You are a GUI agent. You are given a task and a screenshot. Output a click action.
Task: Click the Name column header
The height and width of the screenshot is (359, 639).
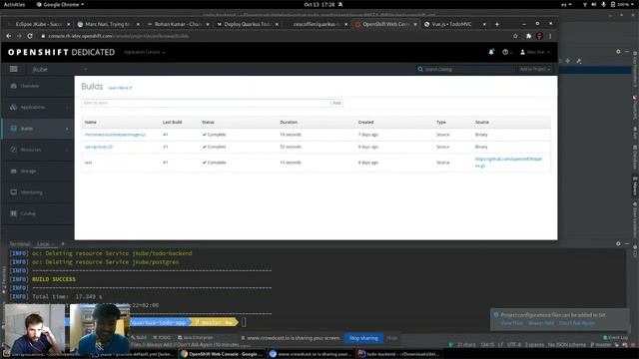click(91, 122)
